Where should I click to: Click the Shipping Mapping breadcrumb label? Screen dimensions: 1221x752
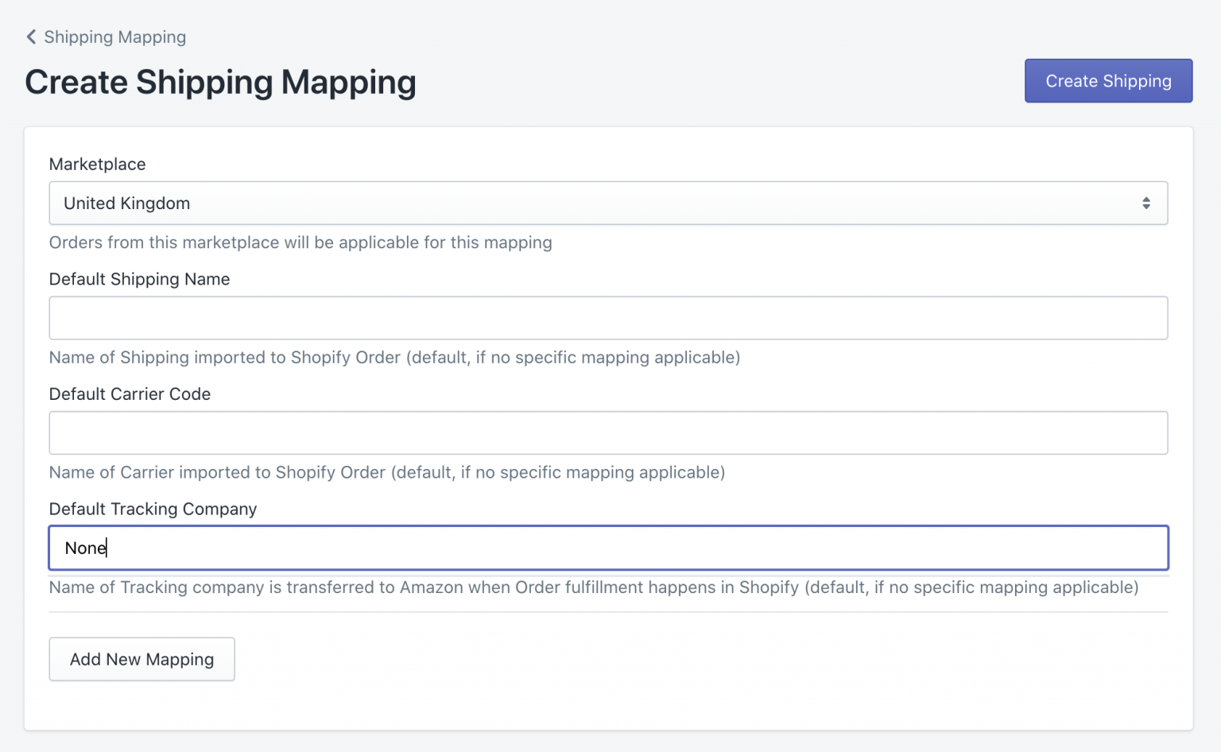tap(115, 37)
